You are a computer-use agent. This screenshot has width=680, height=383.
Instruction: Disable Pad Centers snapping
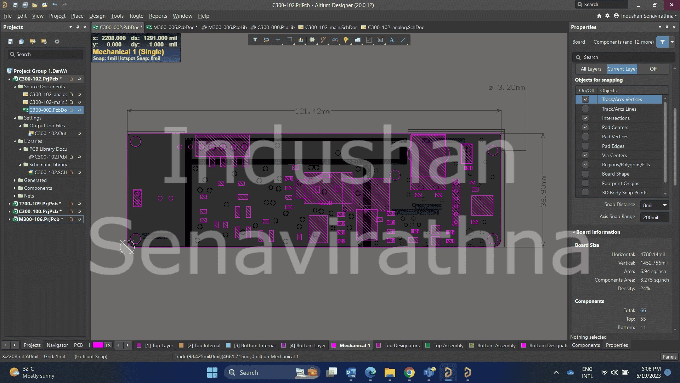pos(585,127)
